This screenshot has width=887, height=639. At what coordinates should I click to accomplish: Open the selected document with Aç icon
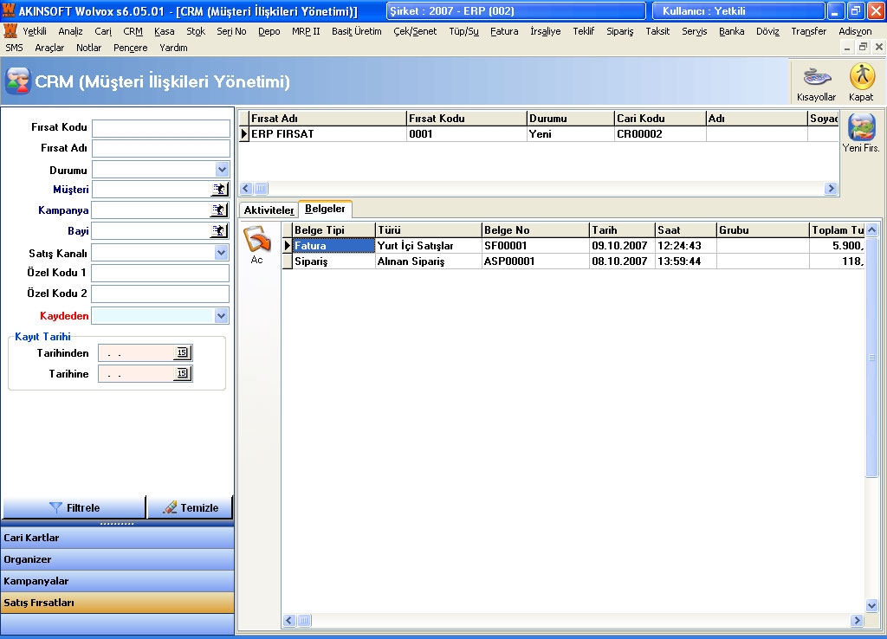256,244
